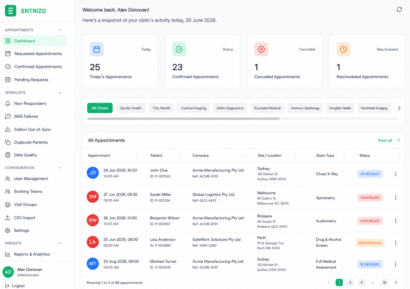This screenshot has width=410, height=289.
Task: Filter by Harbour Radiology clinic
Action: (x=305, y=108)
